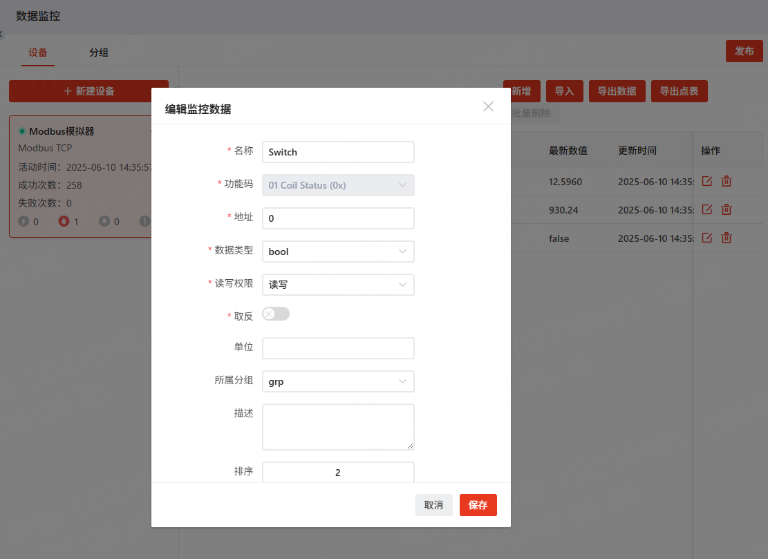Click the bell icon on Modbus模拟器 card
Screen dimensions: 768x559
[x=104, y=222]
